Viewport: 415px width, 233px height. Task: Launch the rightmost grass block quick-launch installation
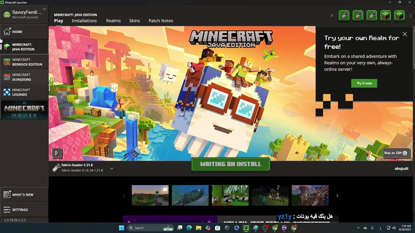point(399,15)
